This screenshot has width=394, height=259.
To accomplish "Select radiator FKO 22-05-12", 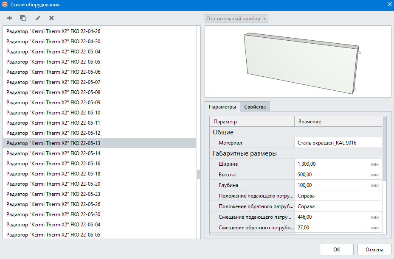I will pyautogui.click(x=99, y=133).
